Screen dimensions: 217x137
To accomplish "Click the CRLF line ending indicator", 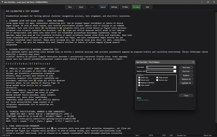I will 164,135.
